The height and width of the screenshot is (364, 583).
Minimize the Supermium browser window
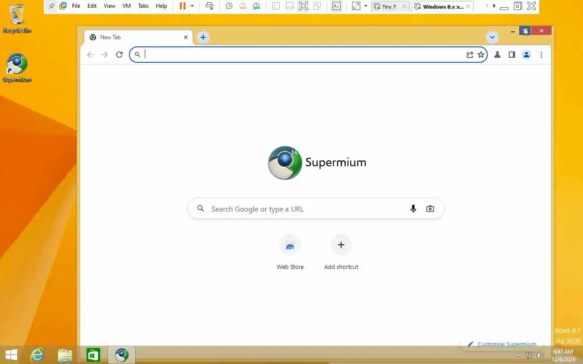pyautogui.click(x=513, y=31)
